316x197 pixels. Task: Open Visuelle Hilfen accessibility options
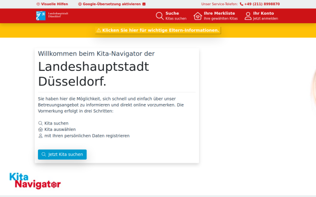coord(52,4)
